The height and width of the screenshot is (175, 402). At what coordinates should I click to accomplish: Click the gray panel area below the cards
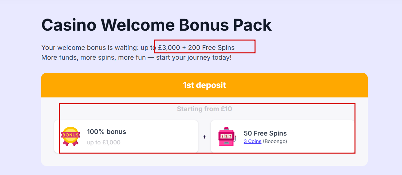coord(204,160)
